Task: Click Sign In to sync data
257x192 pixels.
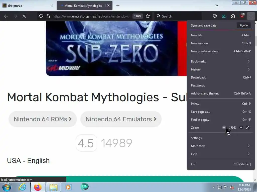Action: coord(243,25)
